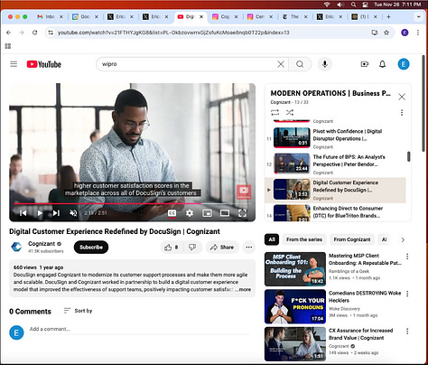Click the playlist panel scrollbar

pyautogui.click(x=408, y=156)
